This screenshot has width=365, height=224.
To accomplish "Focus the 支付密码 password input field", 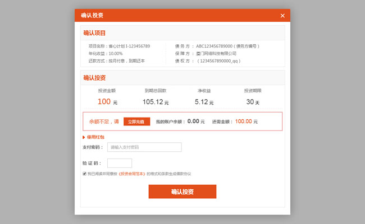I will 144,147.
